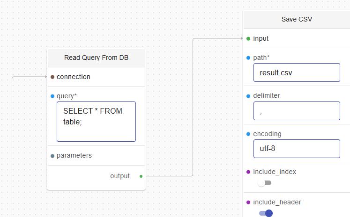Click the output label on Read Query node
The width and height of the screenshot is (350, 217).
tap(120, 176)
